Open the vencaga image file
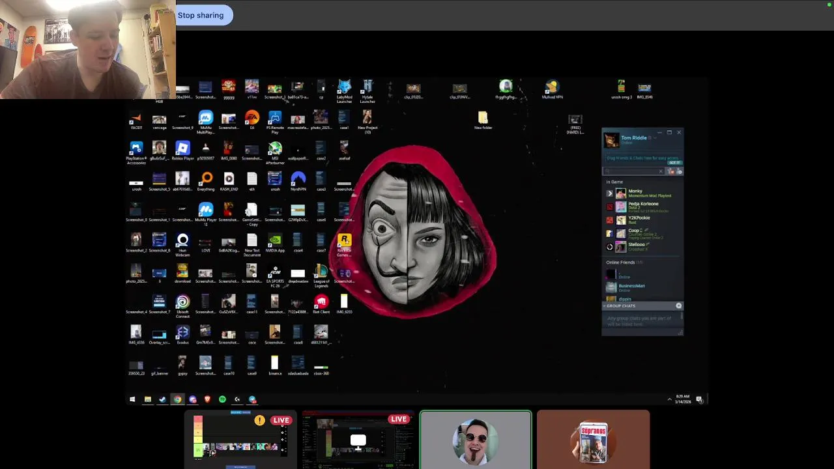 click(159, 121)
